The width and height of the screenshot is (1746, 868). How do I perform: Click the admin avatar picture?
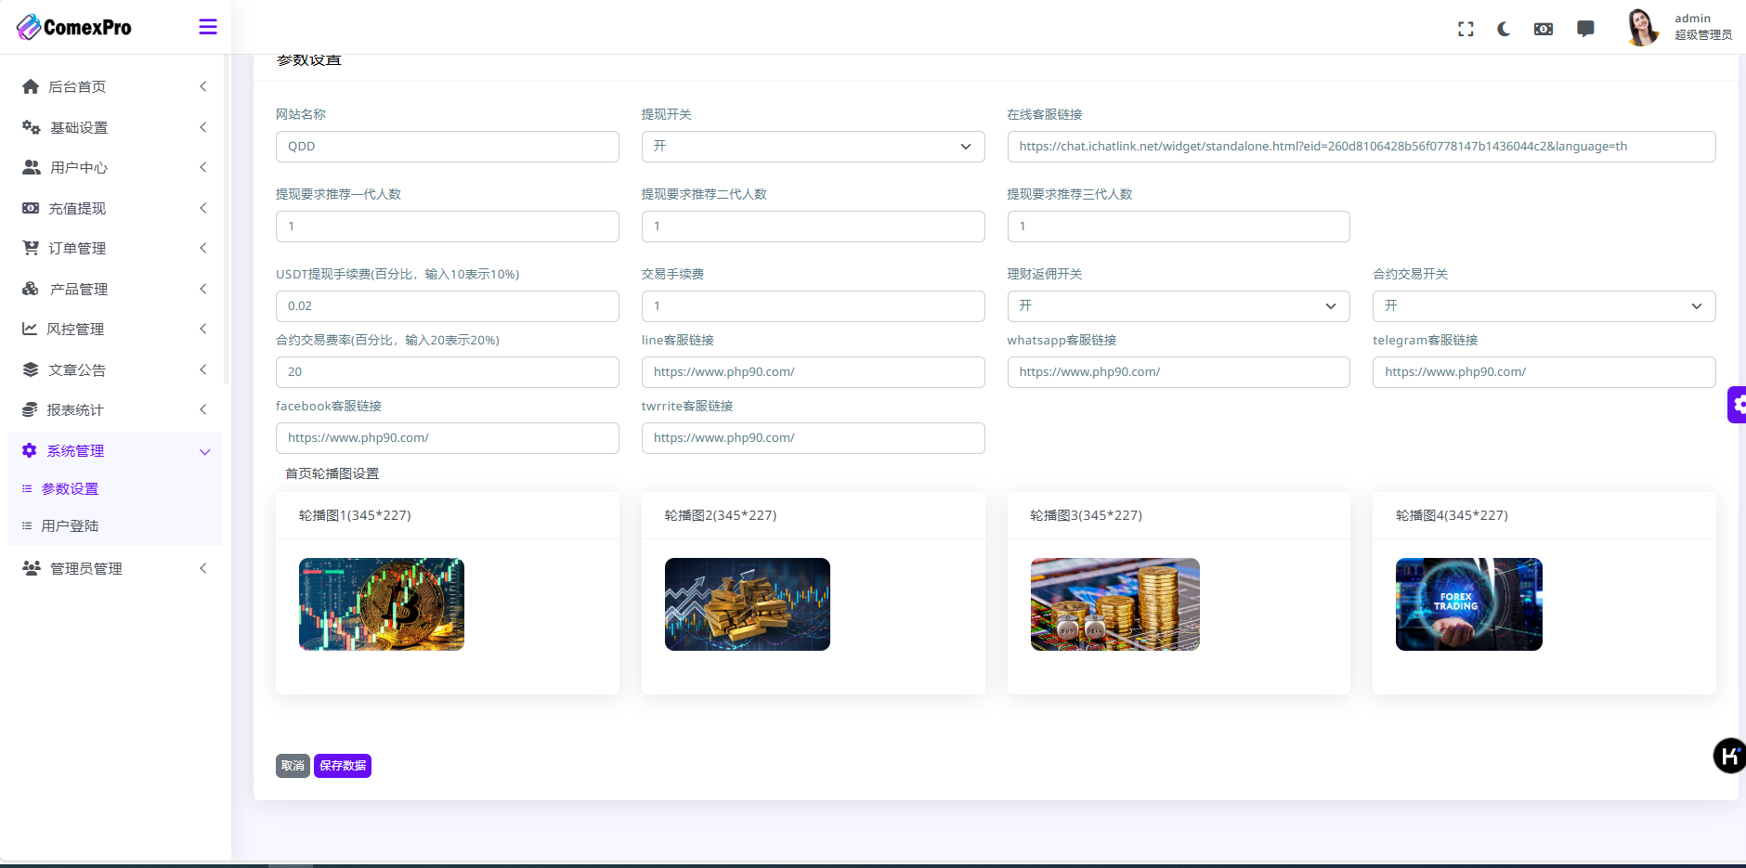click(1641, 27)
